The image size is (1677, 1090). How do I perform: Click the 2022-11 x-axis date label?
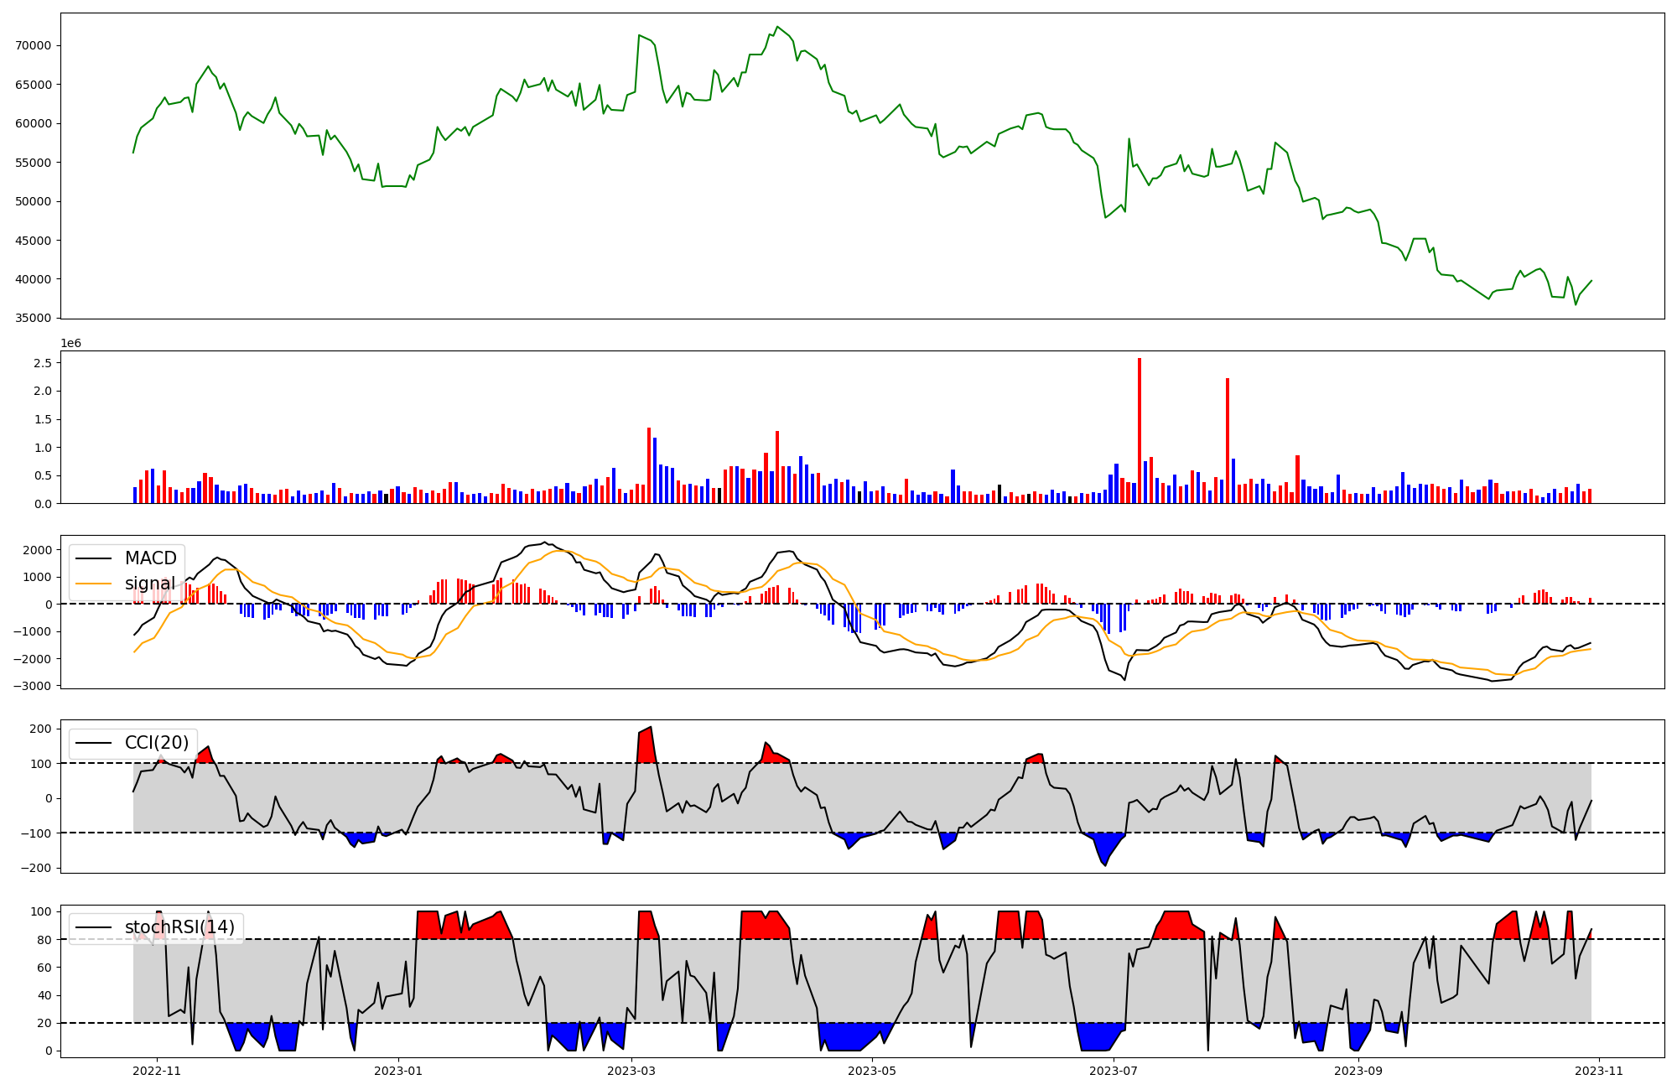click(157, 1071)
